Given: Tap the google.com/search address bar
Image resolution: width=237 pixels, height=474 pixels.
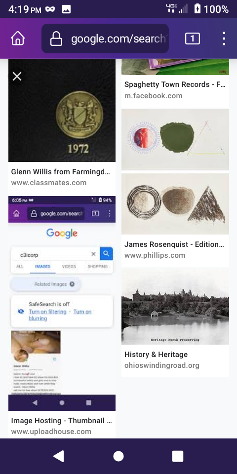Looking at the screenshot, I should 105,39.
